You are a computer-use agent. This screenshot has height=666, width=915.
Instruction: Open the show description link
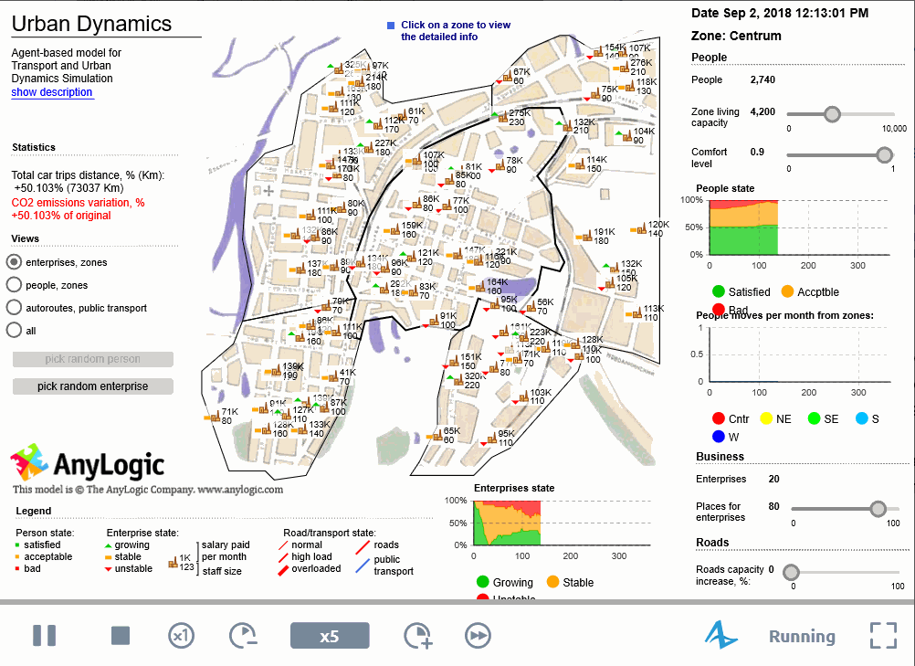52,92
